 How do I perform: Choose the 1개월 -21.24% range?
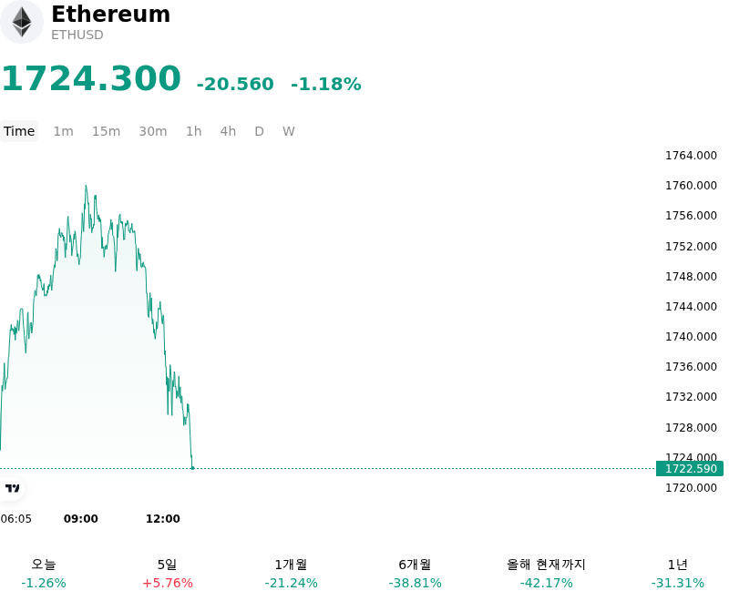(291, 574)
